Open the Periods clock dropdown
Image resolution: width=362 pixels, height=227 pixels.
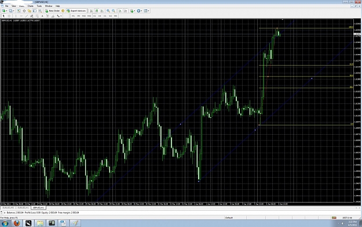[x=139, y=11]
